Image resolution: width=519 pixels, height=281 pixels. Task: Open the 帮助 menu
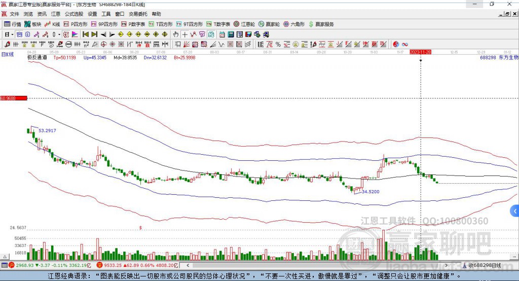(156, 14)
